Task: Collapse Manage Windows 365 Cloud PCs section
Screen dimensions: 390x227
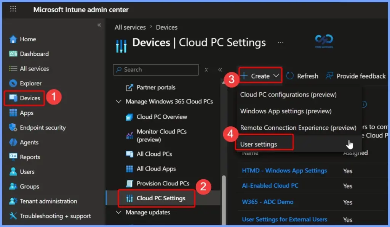Action: (x=119, y=101)
